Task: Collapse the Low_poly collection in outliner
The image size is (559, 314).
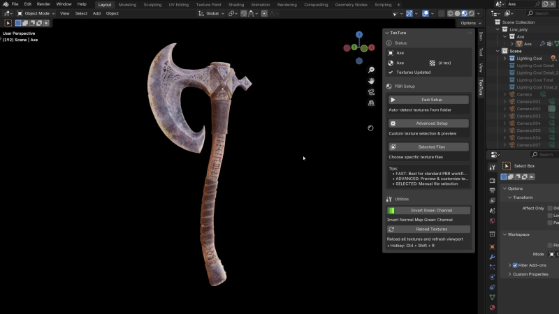Action: pos(498,29)
